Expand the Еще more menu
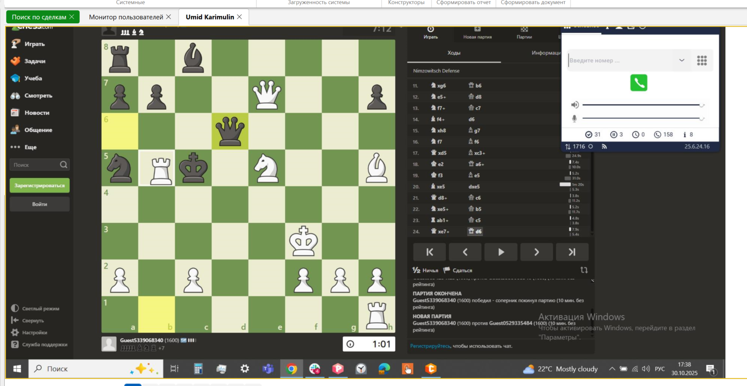The width and height of the screenshot is (747, 386). click(x=23, y=147)
